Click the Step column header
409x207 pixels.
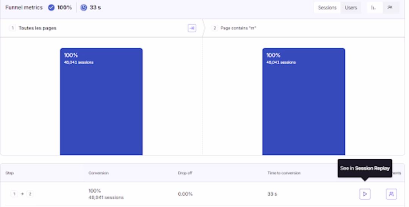pos(9,173)
